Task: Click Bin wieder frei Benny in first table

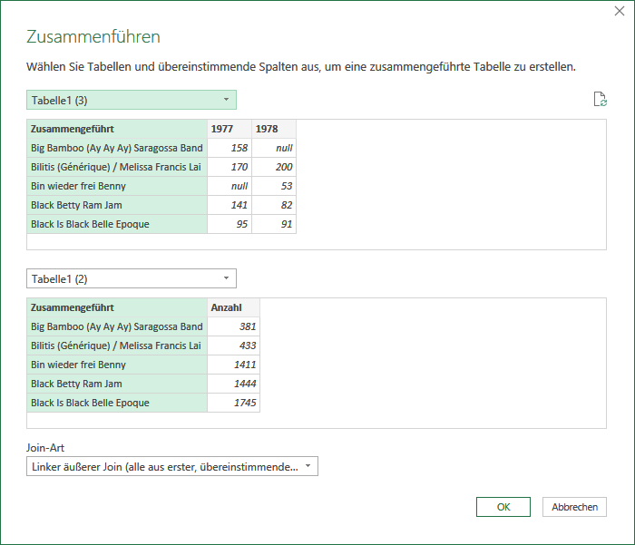Action: pos(117,186)
